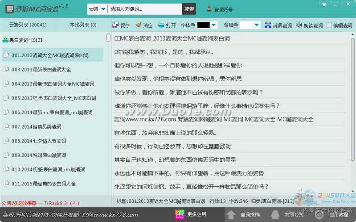
Task: Click the login user avatar icon
Action: pyautogui.click(x=209, y=9)
